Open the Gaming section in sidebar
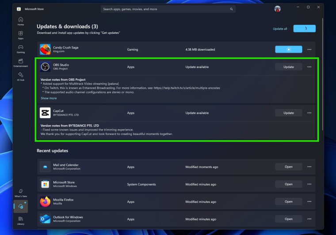 pyautogui.click(x=21, y=49)
